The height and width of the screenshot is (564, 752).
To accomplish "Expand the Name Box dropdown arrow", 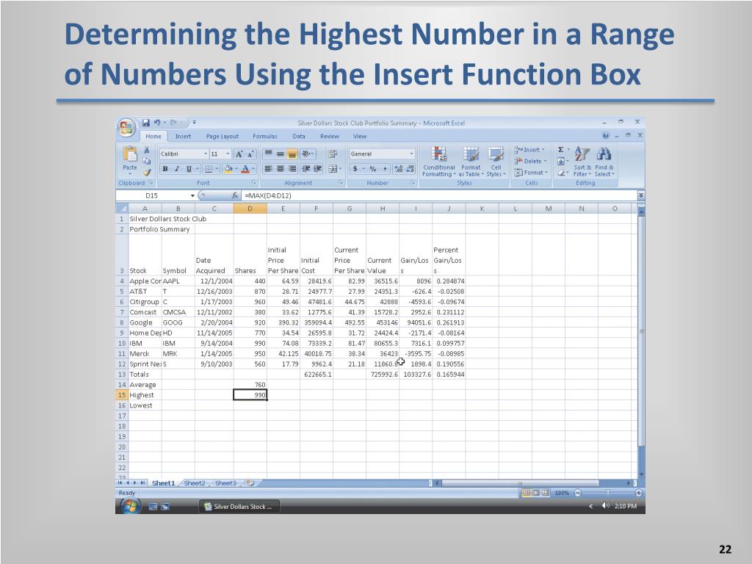I will 193,195.
